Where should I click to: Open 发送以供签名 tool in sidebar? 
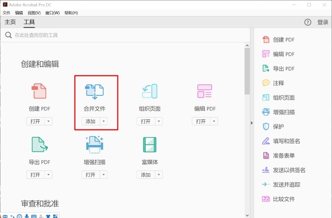(x=284, y=170)
